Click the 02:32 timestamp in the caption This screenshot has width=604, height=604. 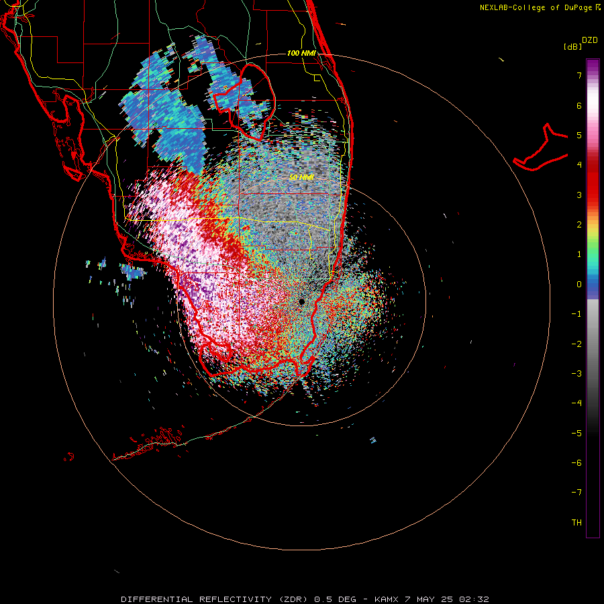[x=473, y=599]
